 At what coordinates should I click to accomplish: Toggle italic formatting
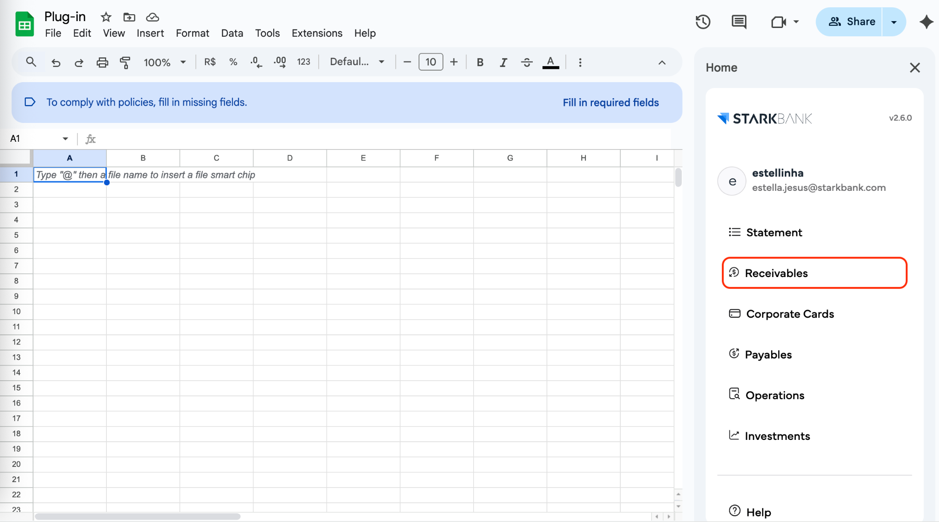click(503, 62)
